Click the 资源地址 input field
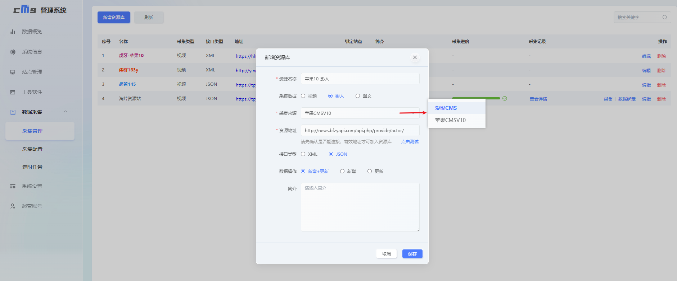 coord(360,130)
